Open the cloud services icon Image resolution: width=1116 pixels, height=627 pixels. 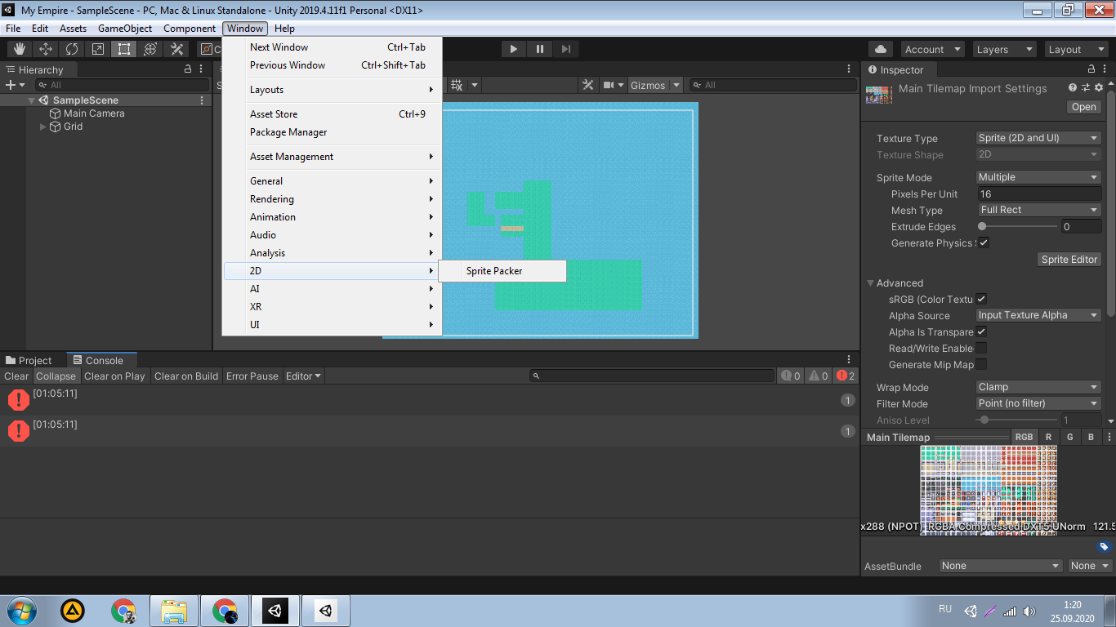[x=881, y=49]
